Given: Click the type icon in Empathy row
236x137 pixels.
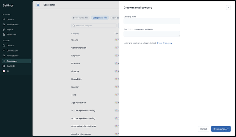Looking at the screenshot, I should [116, 56].
